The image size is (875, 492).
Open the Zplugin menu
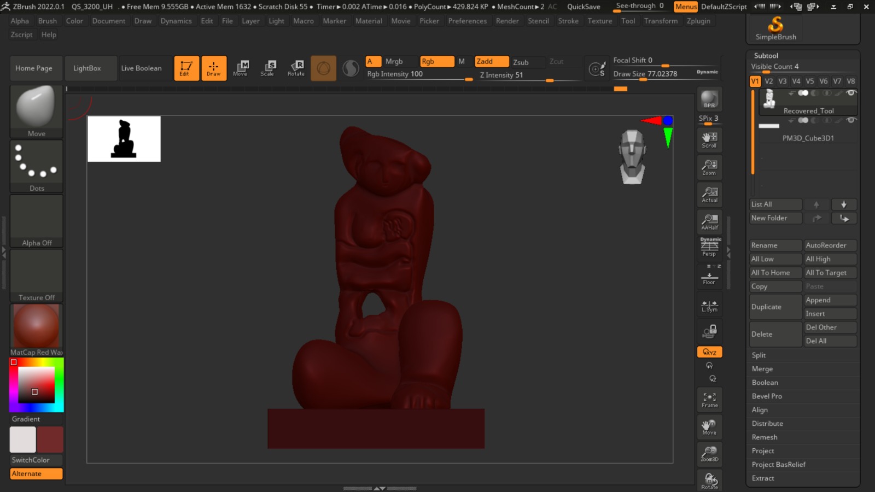click(x=698, y=21)
